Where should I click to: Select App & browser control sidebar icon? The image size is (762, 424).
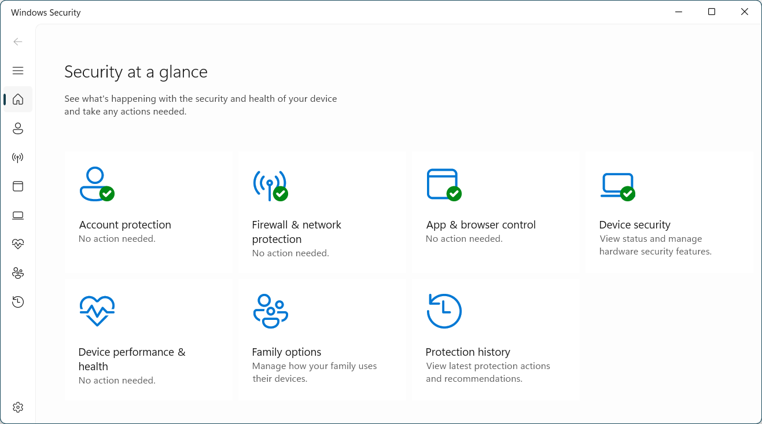click(x=18, y=186)
